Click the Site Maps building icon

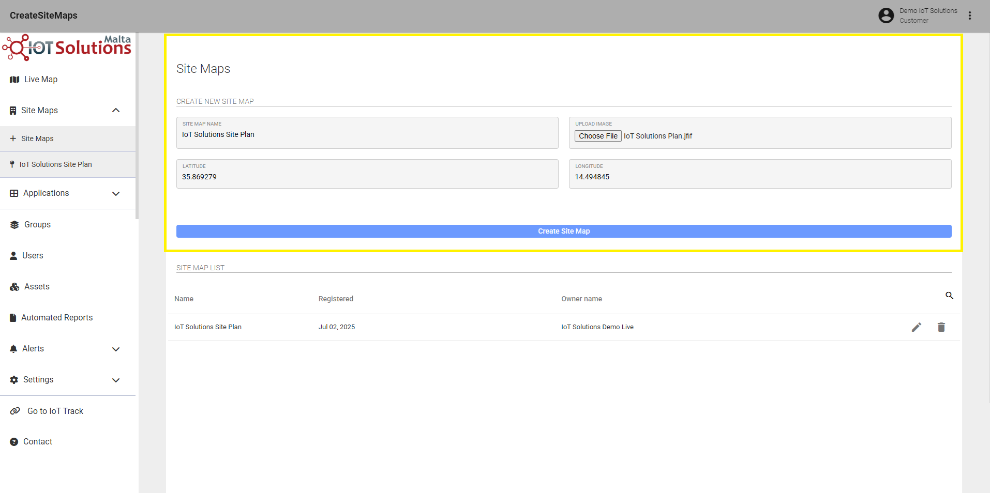13,111
